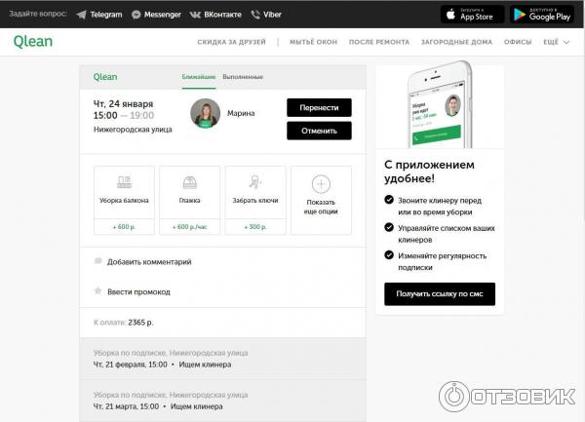Open the App Store download badge
Viewport: 585px width, 422px height.
coord(472,15)
